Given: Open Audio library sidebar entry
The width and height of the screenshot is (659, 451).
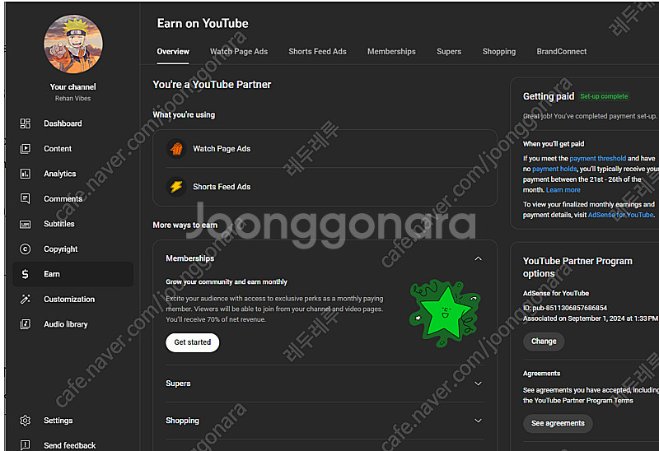Looking at the screenshot, I should [73, 324].
